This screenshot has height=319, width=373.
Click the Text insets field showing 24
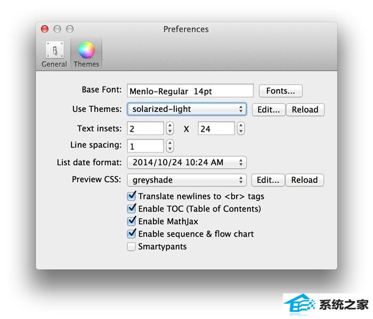(x=216, y=129)
